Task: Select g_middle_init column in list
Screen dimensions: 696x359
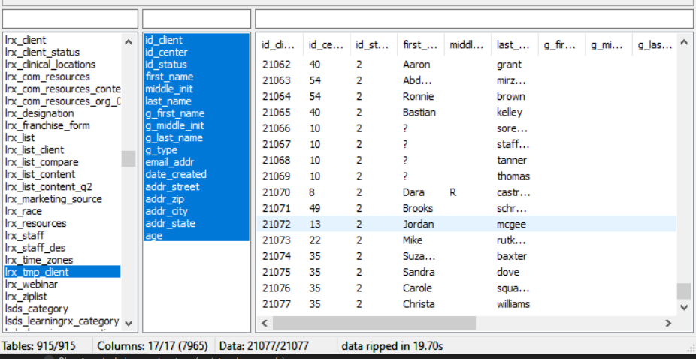Action: tap(197, 125)
